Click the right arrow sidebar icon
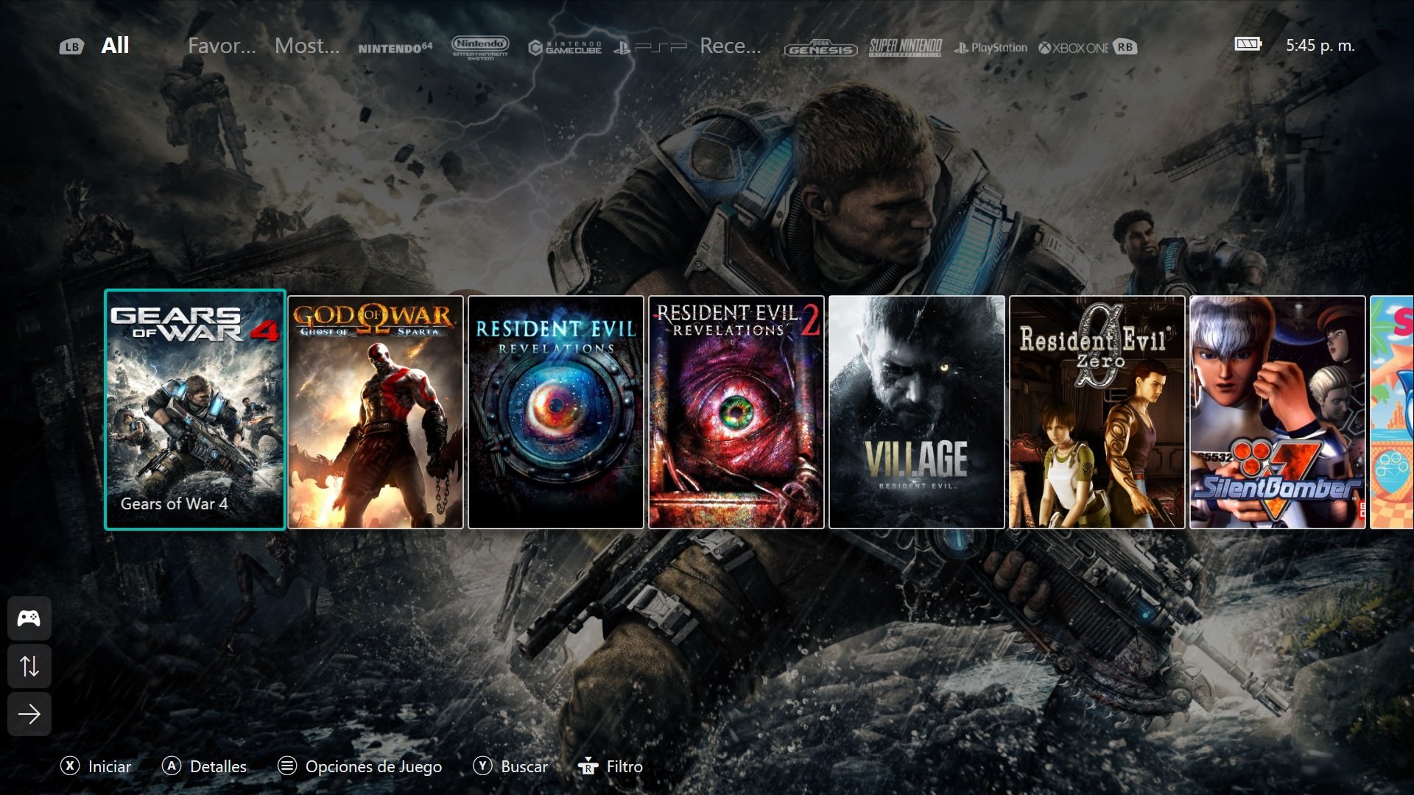Viewport: 1414px width, 795px height. [x=29, y=714]
